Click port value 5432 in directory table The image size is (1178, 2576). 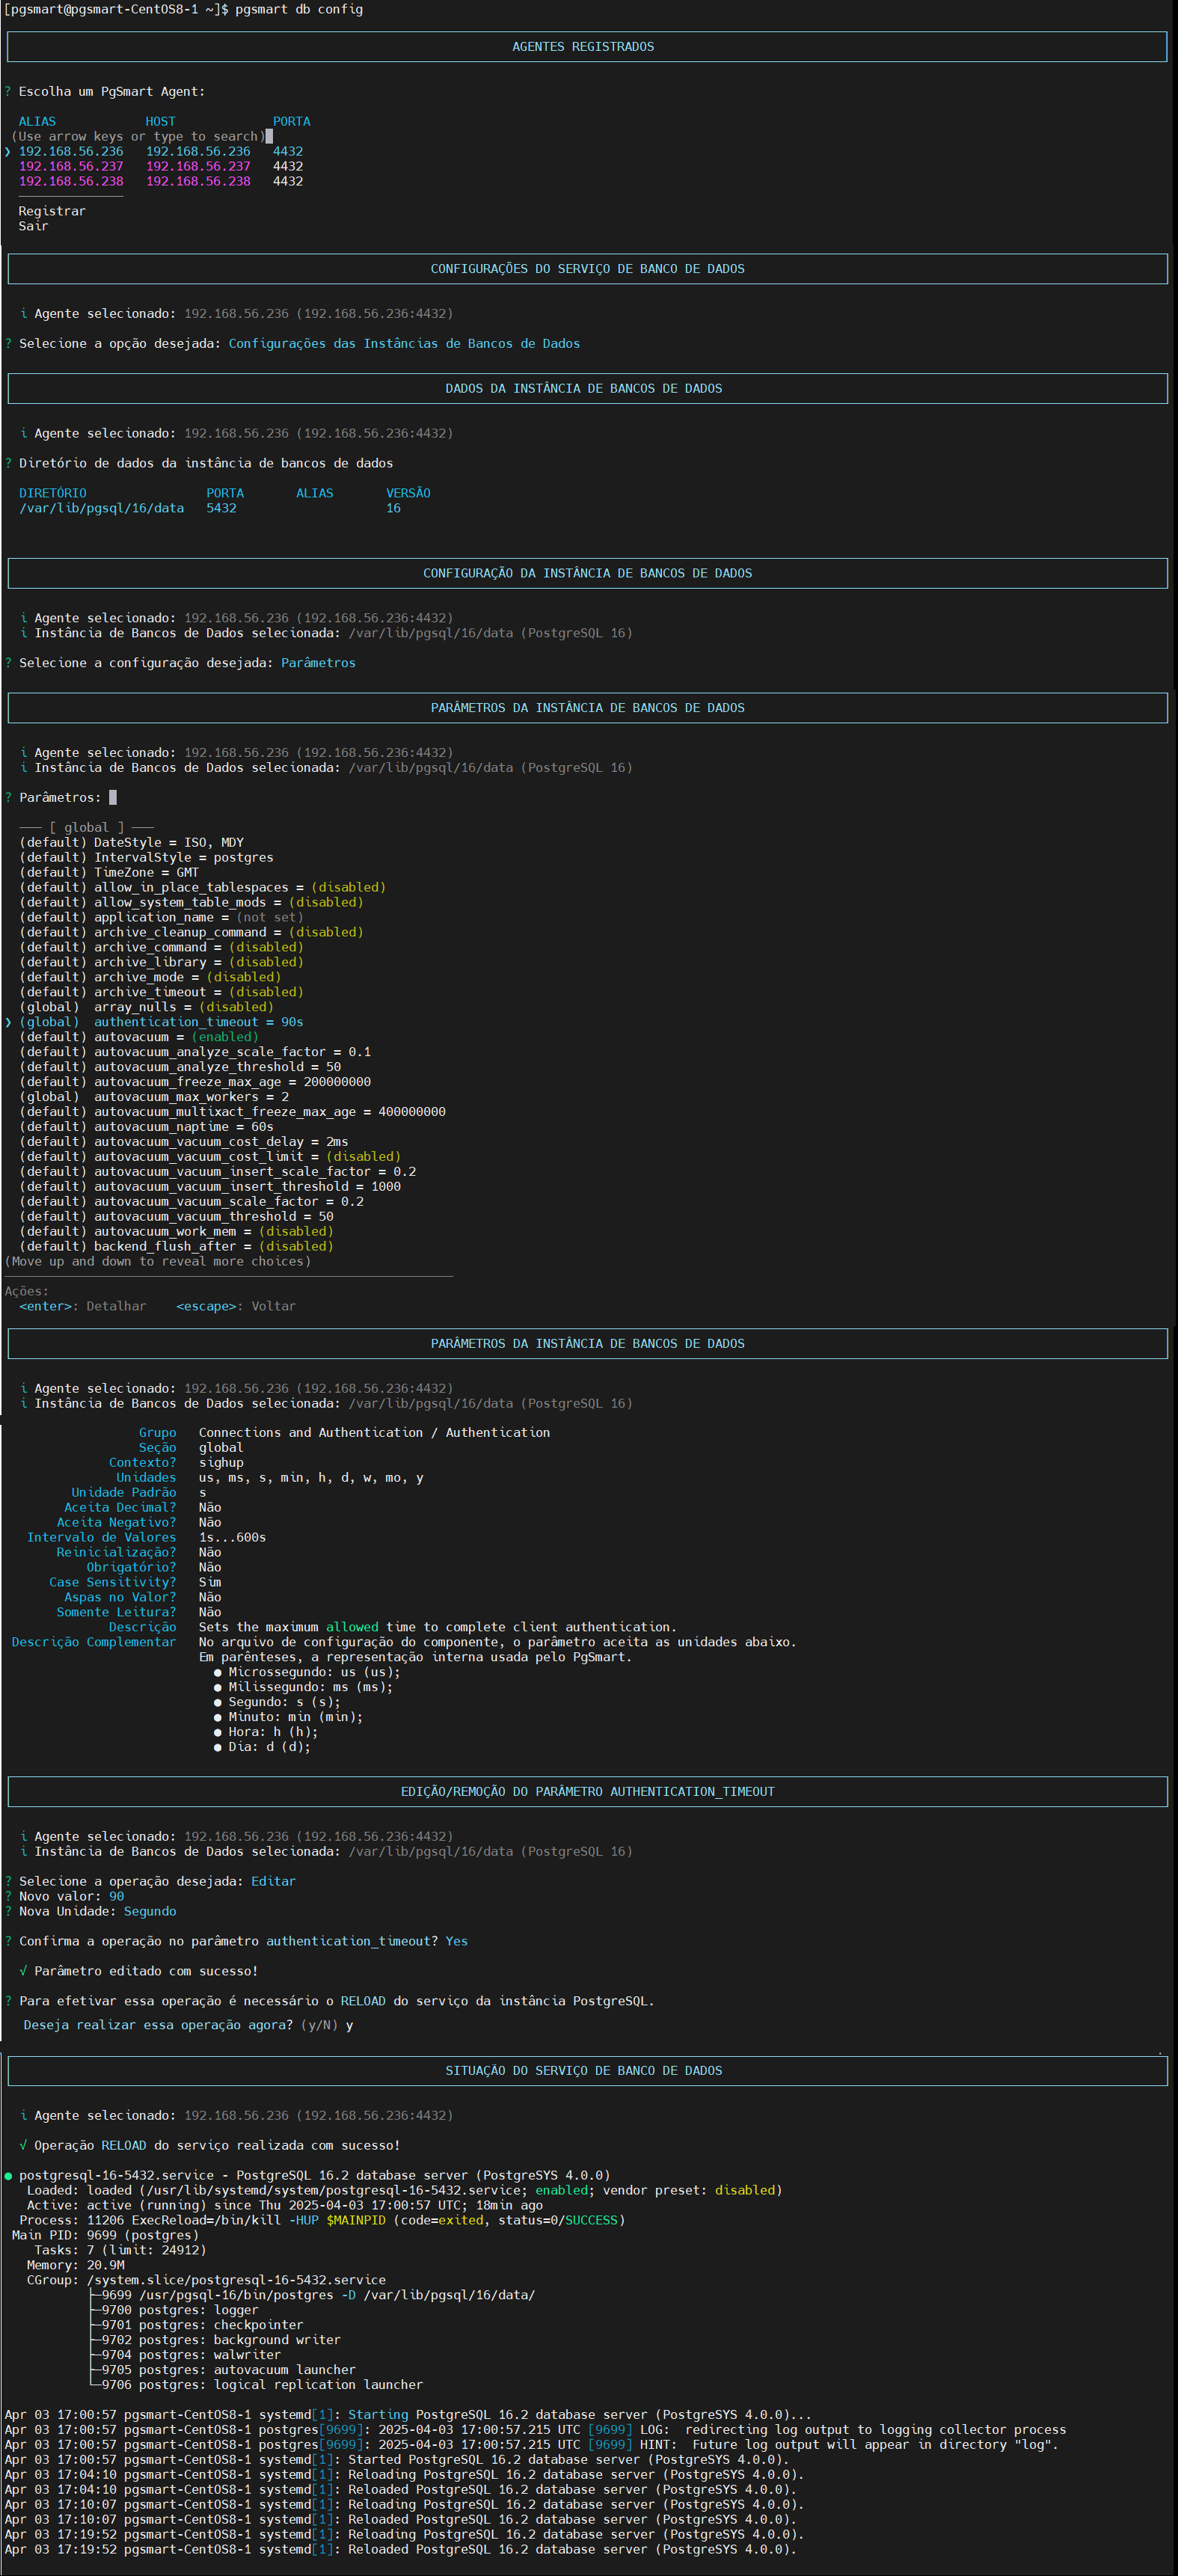pos(221,508)
